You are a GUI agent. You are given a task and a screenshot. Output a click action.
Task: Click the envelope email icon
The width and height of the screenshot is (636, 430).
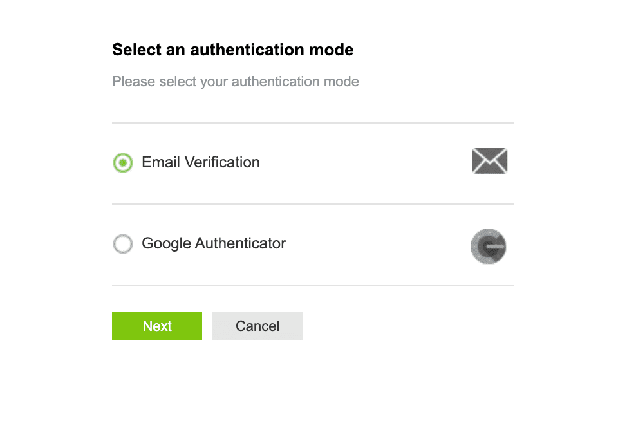[489, 161]
